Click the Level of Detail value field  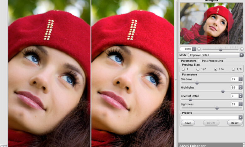(x=235, y=96)
